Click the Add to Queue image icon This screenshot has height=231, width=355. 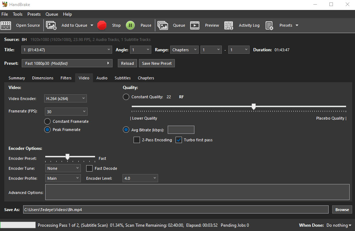[x=51, y=25]
